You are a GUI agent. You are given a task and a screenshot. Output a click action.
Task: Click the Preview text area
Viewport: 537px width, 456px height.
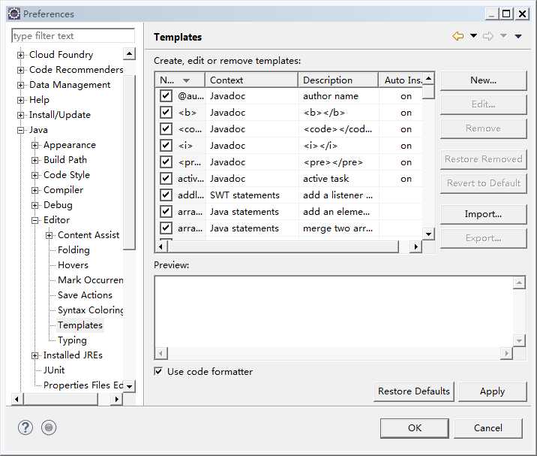click(x=334, y=312)
